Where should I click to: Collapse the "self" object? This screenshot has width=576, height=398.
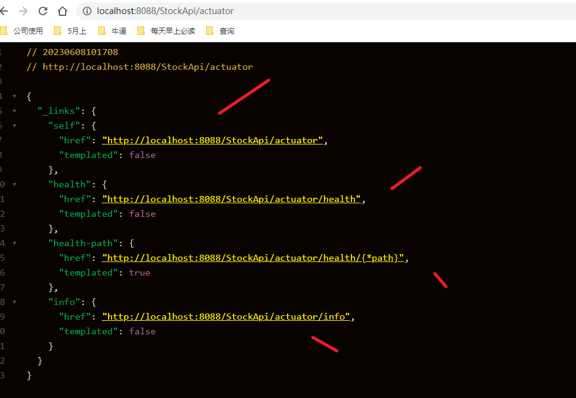click(14, 126)
